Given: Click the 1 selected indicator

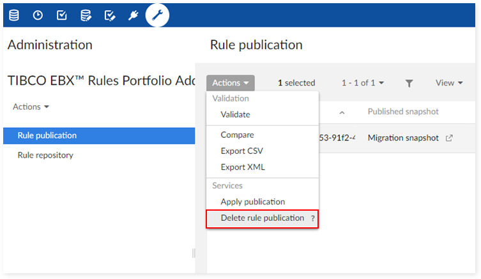Looking at the screenshot, I should 296,83.
